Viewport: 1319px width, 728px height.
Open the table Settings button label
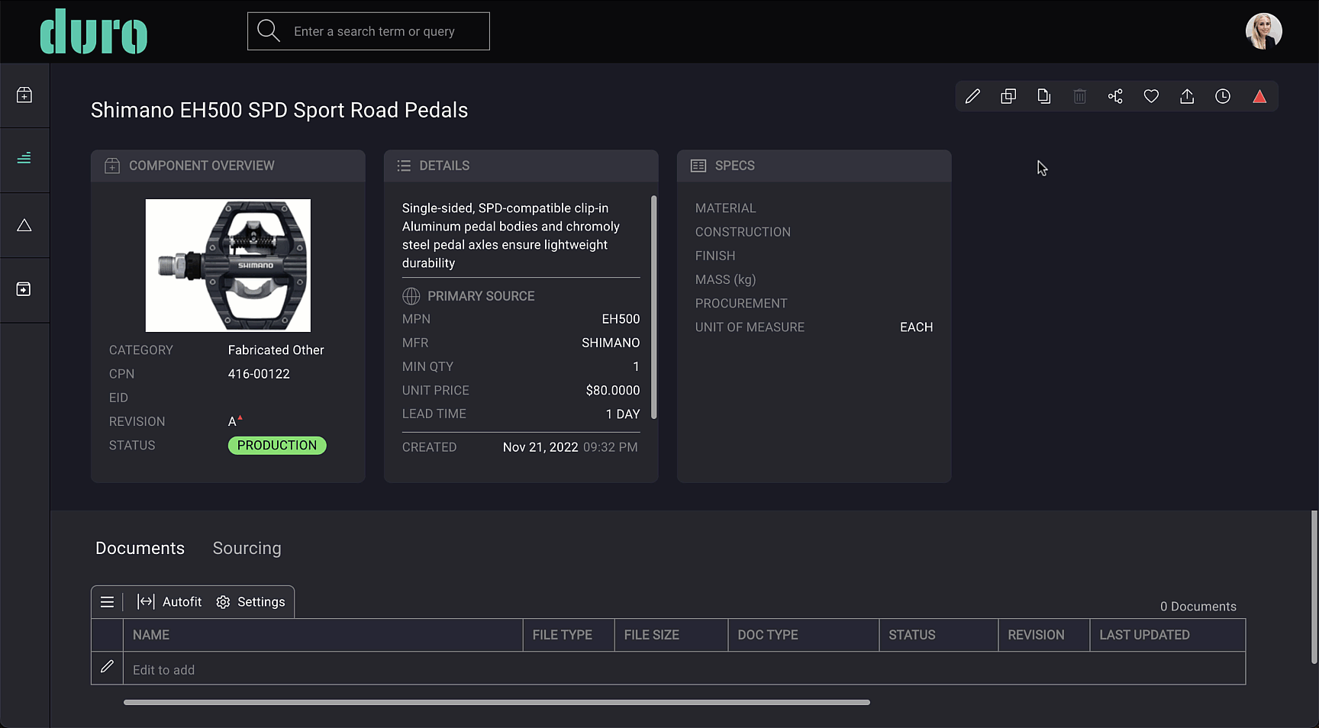261,602
